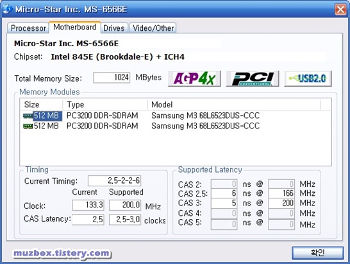The width and height of the screenshot is (350, 264).
Task: Click the bold Micro-Star Inc. MS-6566E heading
Action: 66,44
